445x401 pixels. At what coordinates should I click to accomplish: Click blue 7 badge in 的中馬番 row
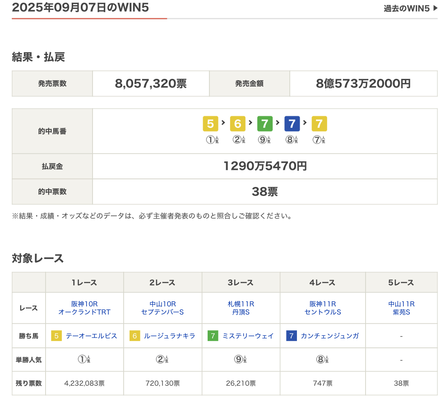pos(292,123)
